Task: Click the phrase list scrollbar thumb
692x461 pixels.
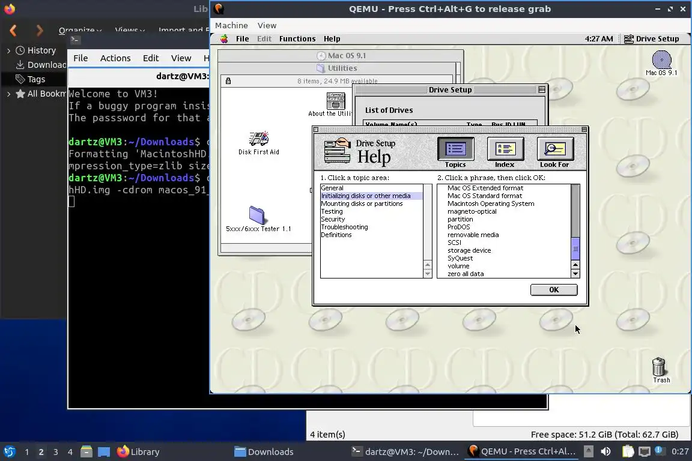Action: [x=575, y=249]
